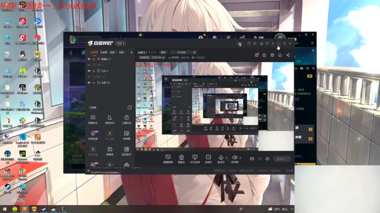Screen dimensions: 380x213
Task: Open Steam from the taskbar
Action: pos(44,209)
